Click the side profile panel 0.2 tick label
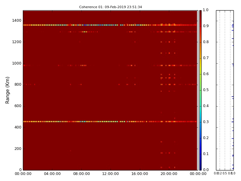Screen dimensions: 241x181 coord(220,173)
